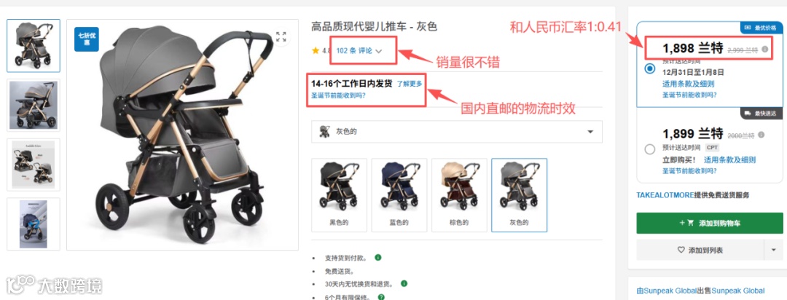Choose the 棕色的 stroller color option
Screen dimensions: 787x300
[459, 195]
